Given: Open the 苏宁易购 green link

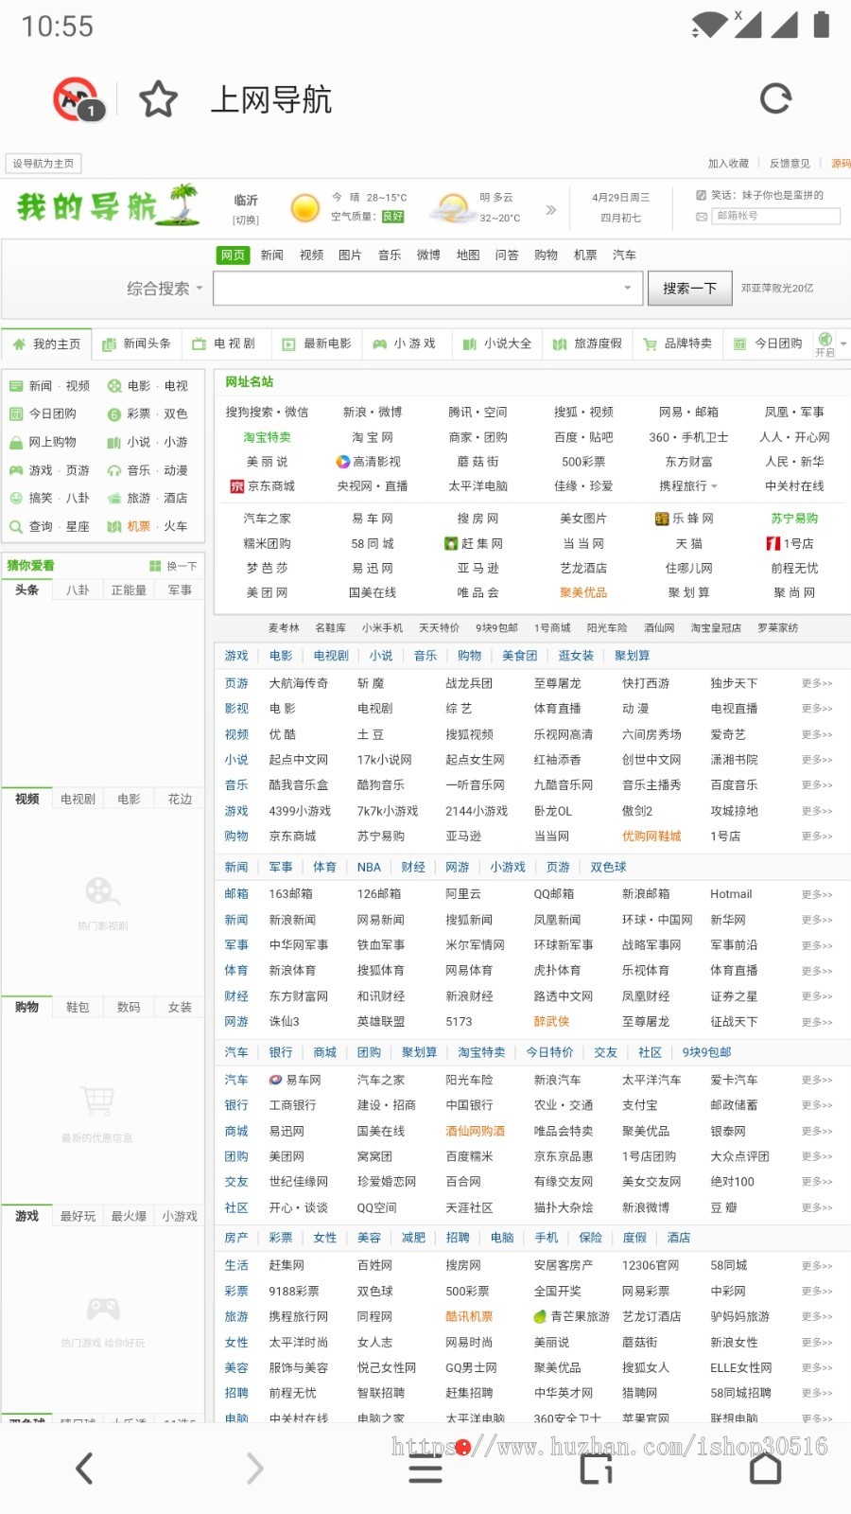Looking at the screenshot, I should [x=794, y=519].
